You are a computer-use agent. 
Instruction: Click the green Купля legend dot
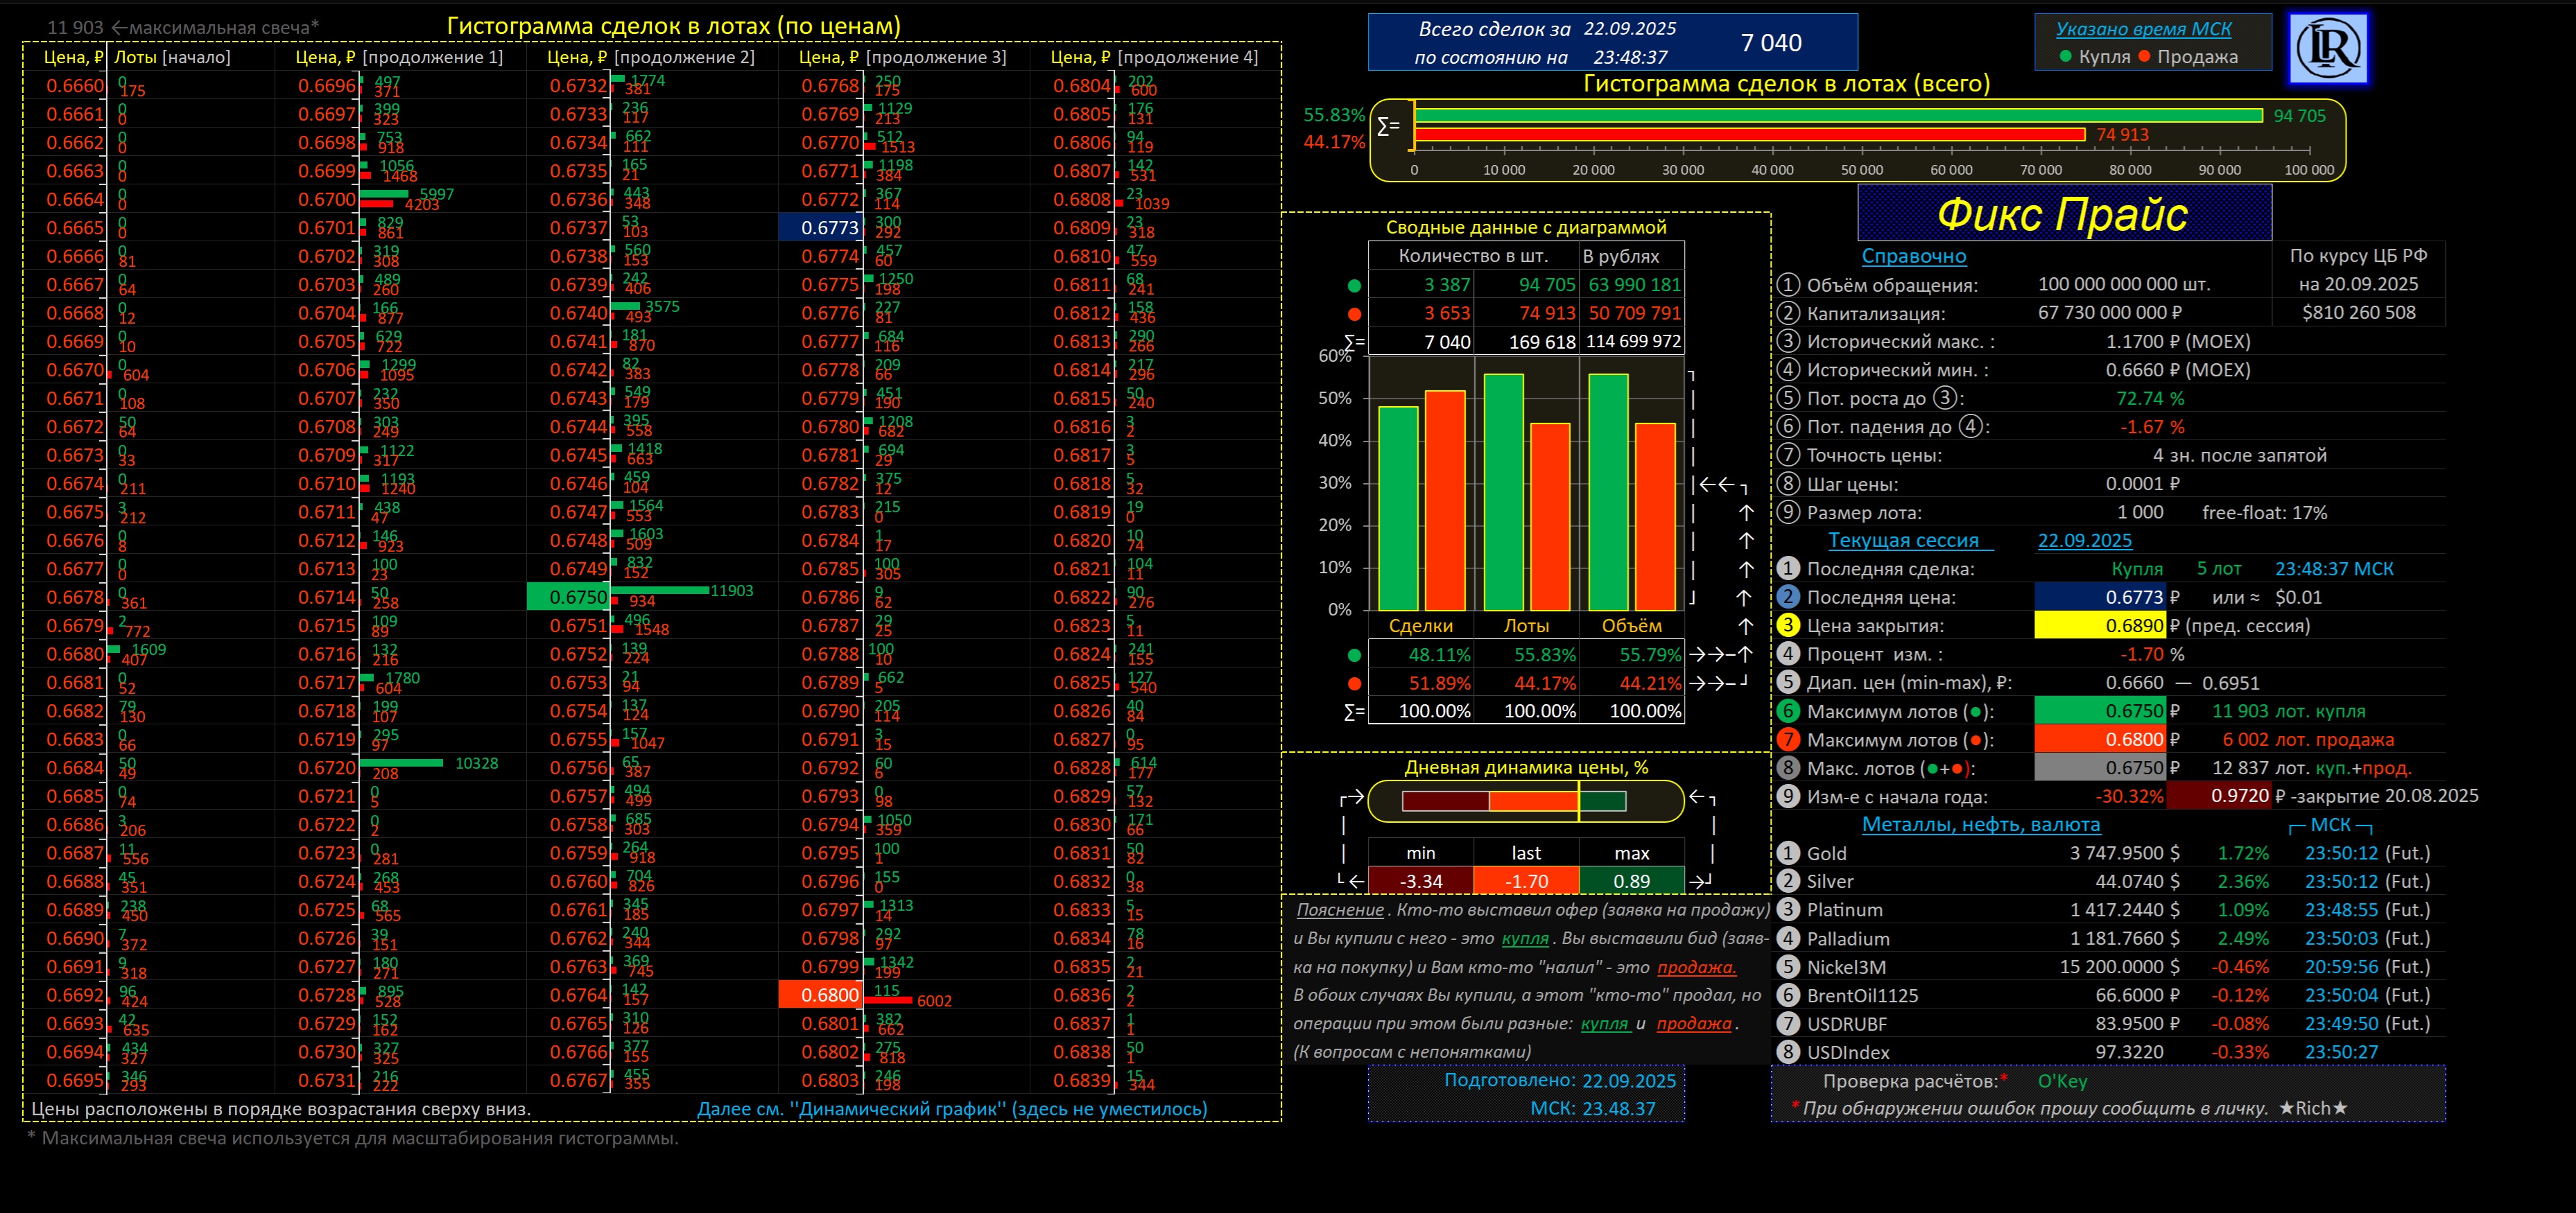pos(2065,57)
